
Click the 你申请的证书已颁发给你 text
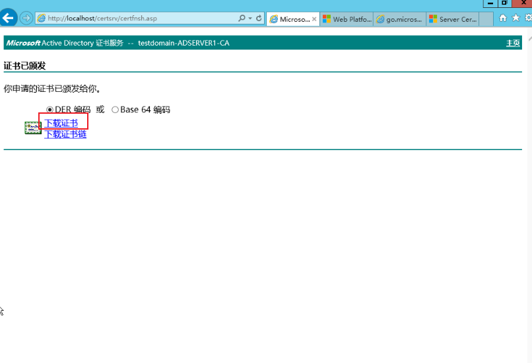(52, 89)
